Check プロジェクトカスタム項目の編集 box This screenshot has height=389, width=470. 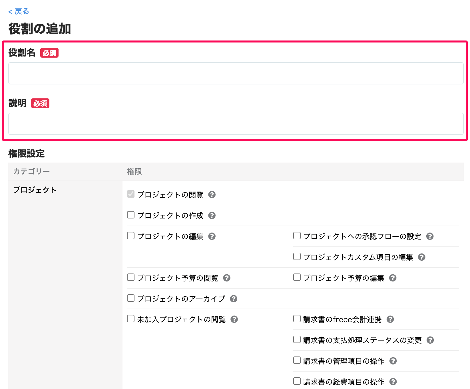[297, 256]
